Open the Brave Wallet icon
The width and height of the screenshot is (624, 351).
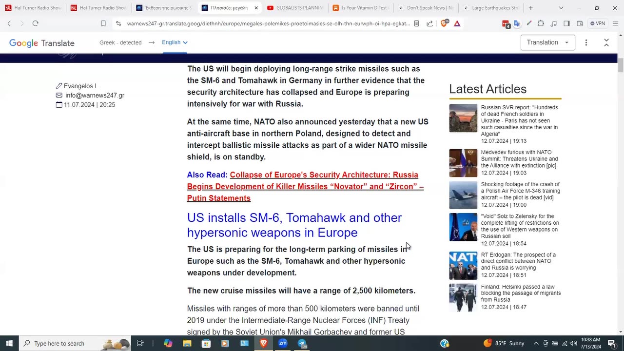580,23
